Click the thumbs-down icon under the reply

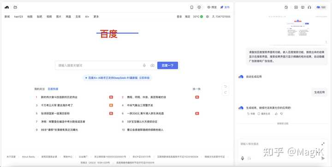coord(281,114)
